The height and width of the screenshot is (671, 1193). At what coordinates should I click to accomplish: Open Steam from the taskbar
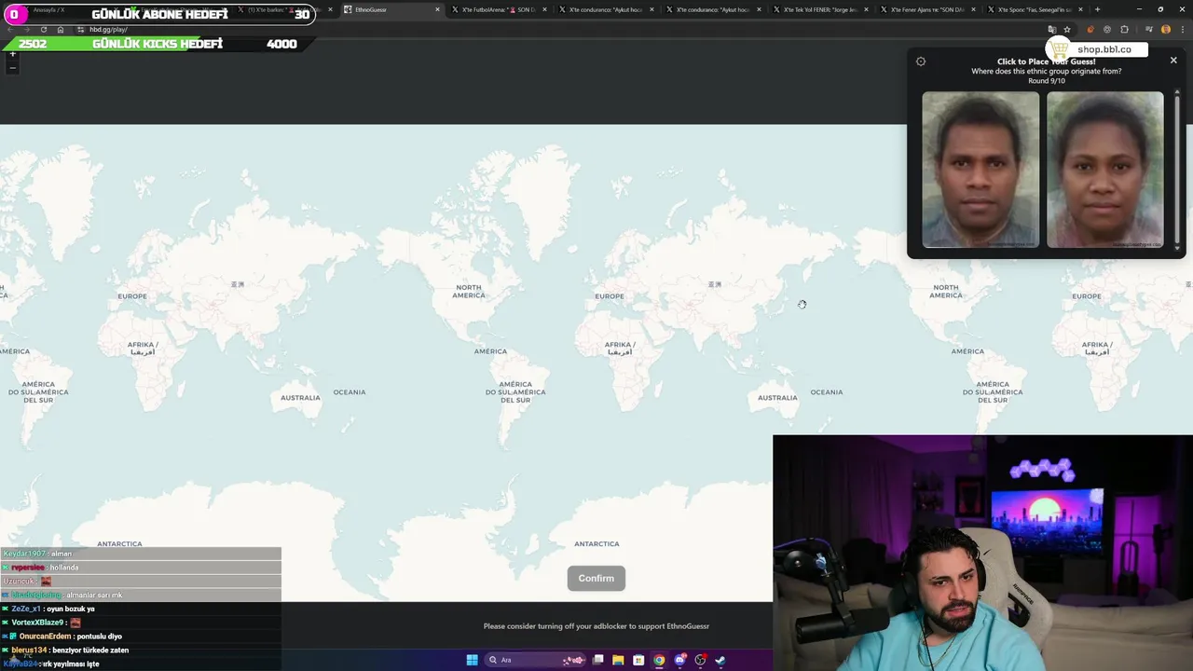pos(721,660)
